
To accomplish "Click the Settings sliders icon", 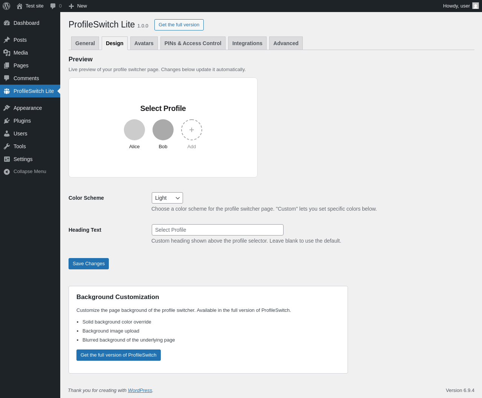I will click(x=7, y=159).
